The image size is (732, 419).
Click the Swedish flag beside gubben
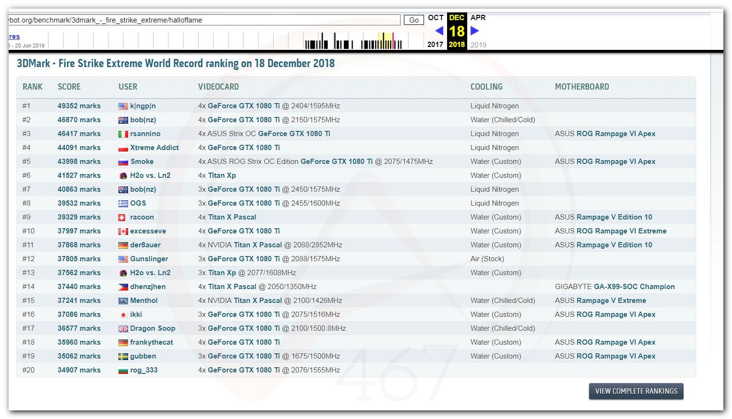tap(123, 357)
